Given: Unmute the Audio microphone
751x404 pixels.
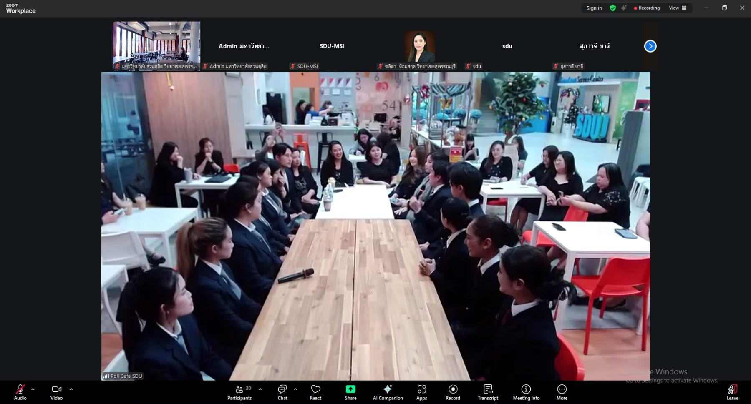Looking at the screenshot, I should tap(20, 392).
